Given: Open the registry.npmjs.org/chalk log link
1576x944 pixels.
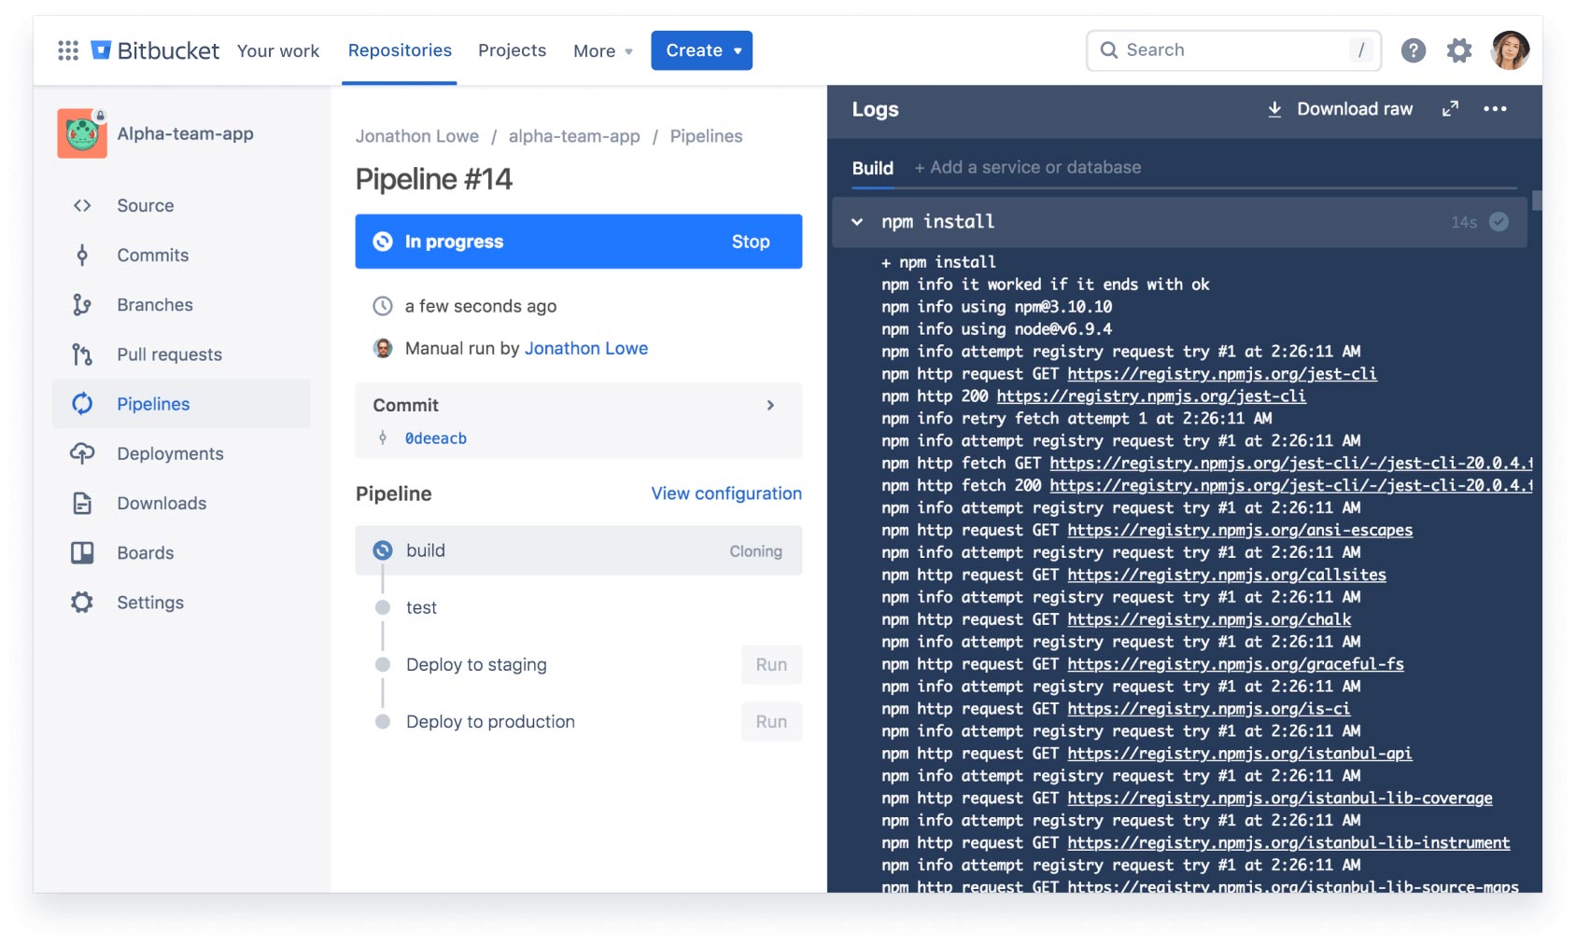Looking at the screenshot, I should [1209, 620].
